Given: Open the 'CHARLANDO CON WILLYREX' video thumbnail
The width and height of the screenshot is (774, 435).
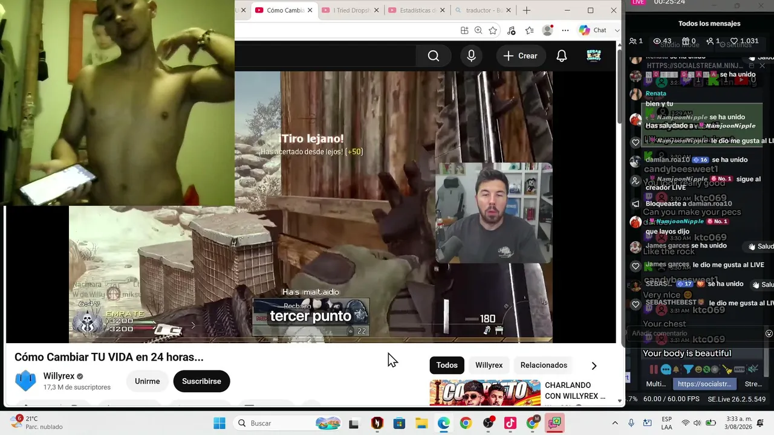Looking at the screenshot, I should [x=485, y=393].
